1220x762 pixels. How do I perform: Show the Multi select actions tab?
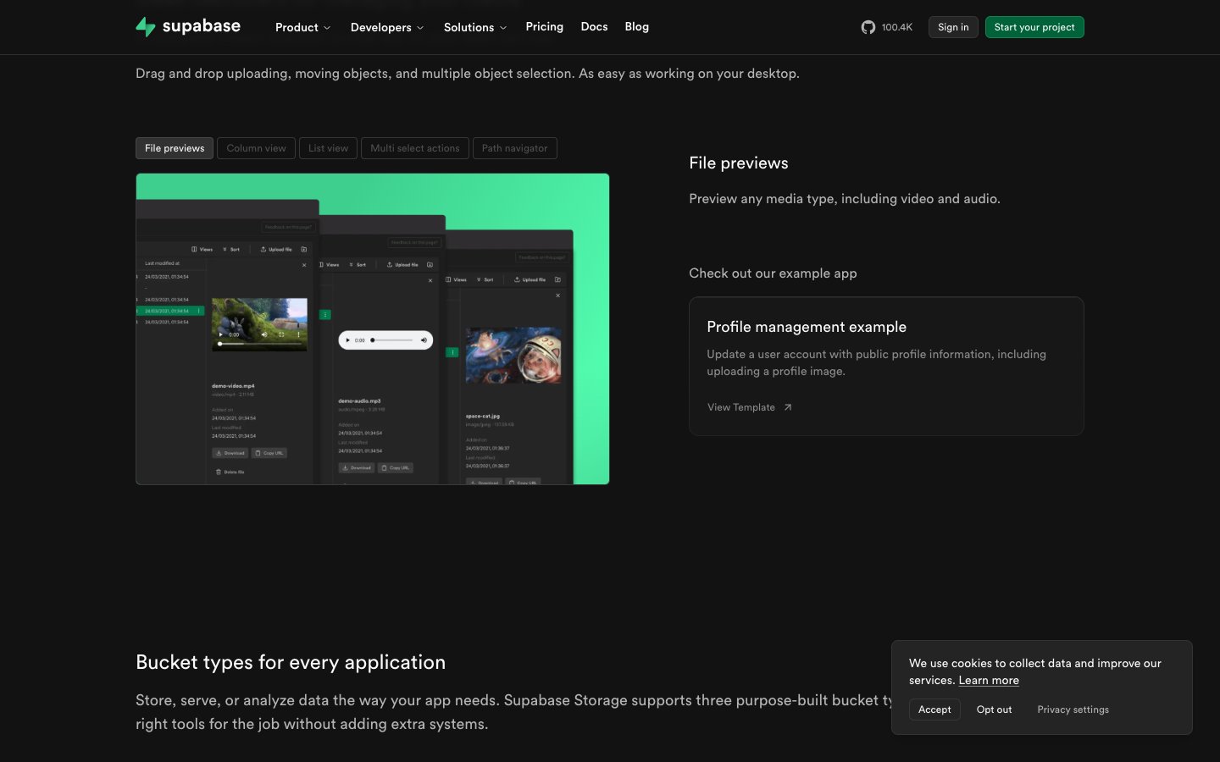414,148
